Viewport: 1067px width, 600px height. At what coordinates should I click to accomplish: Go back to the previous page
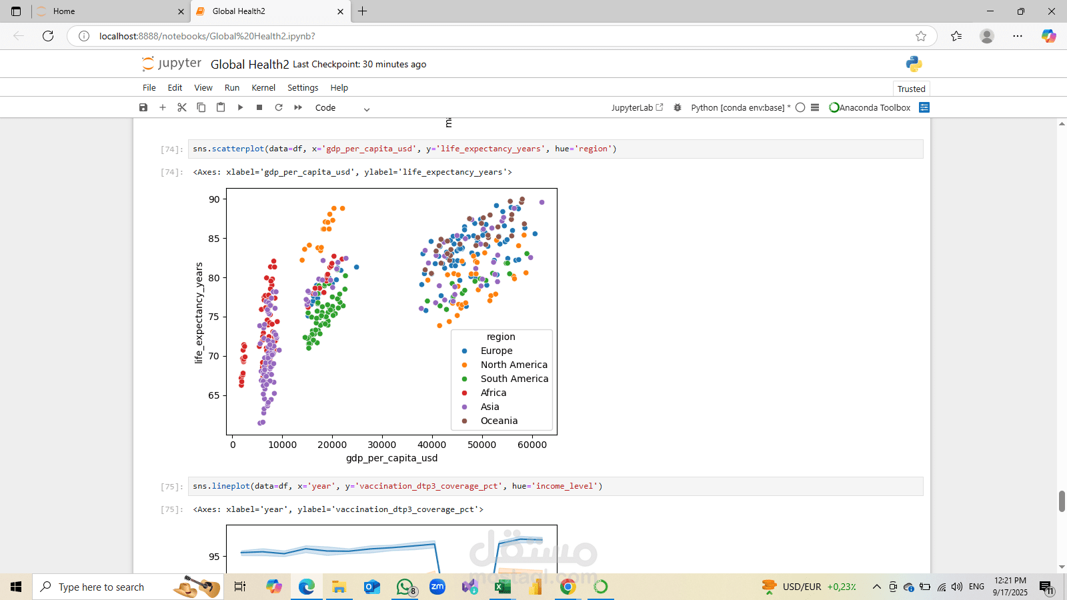19,36
